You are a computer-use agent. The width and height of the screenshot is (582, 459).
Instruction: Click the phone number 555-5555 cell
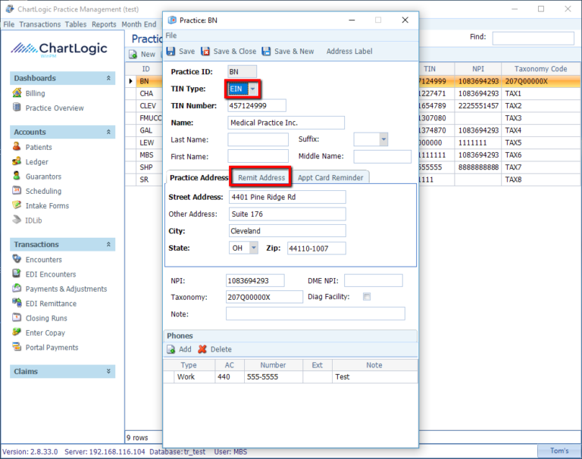coord(274,376)
